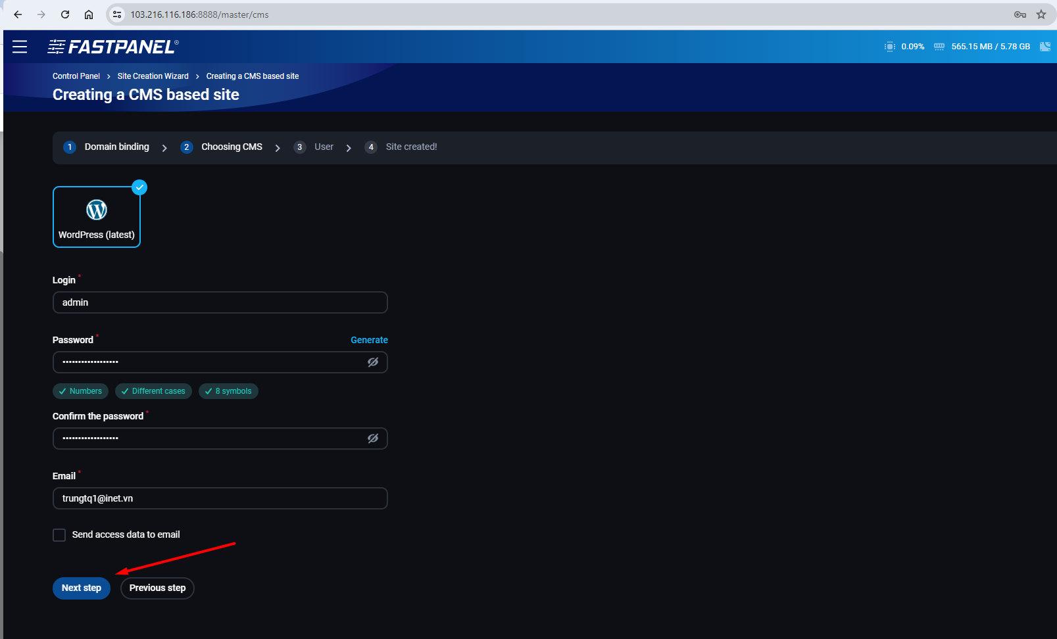Click the Numbers password requirement tag
This screenshot has height=639, width=1057.
pyautogui.click(x=80, y=391)
